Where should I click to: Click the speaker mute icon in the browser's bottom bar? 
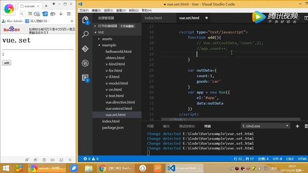(x=52, y=160)
